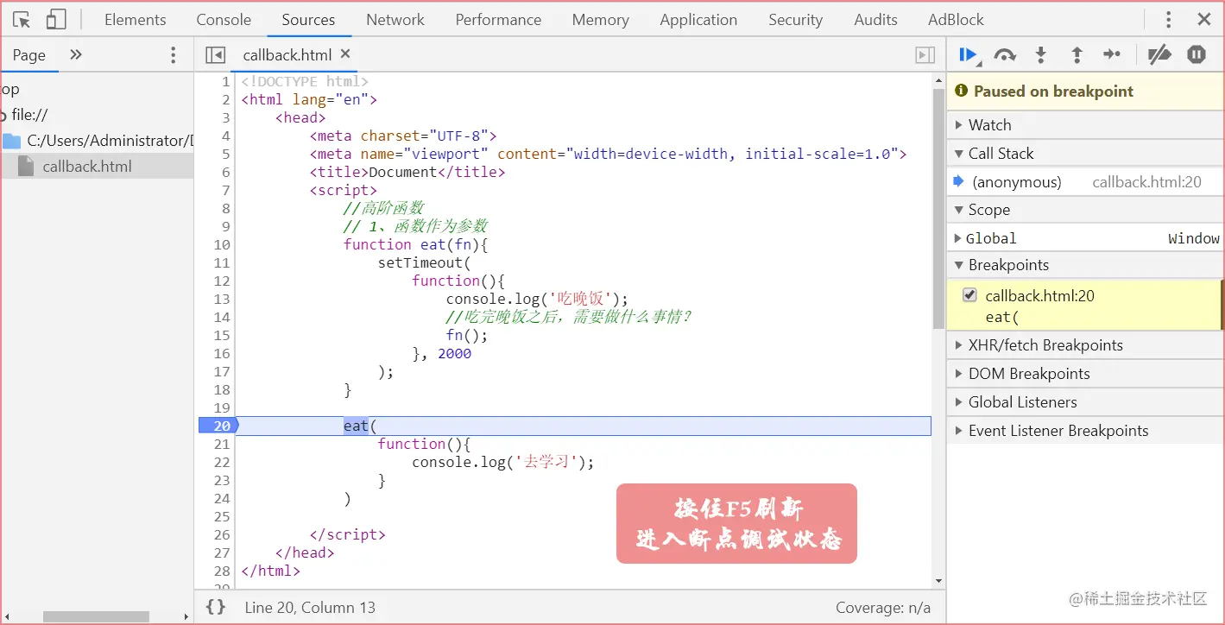1225x625 pixels.
Task: Hide the debugger sidebar panel
Action: [x=925, y=55]
